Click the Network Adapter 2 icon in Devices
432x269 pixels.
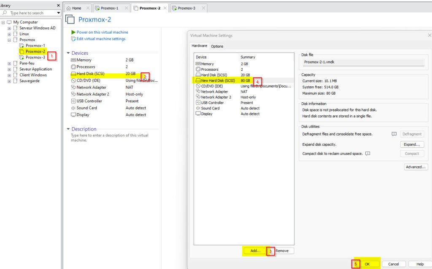(x=73, y=94)
